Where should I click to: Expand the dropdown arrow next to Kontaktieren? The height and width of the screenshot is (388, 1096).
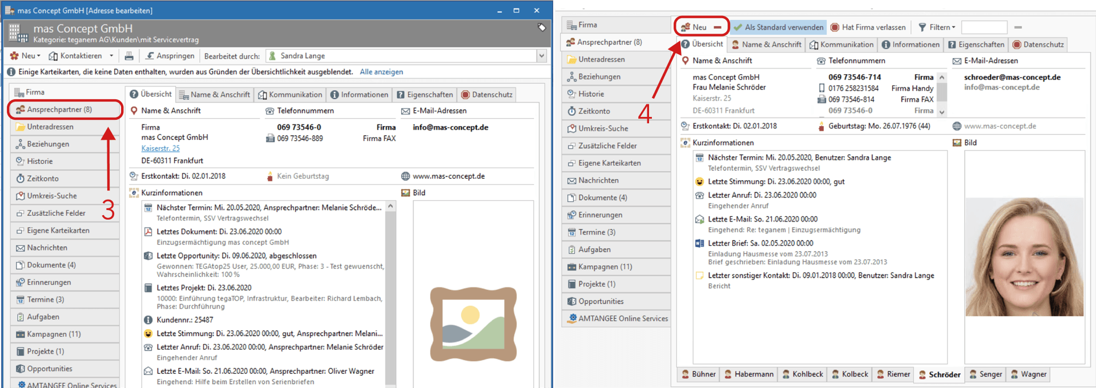click(x=111, y=56)
